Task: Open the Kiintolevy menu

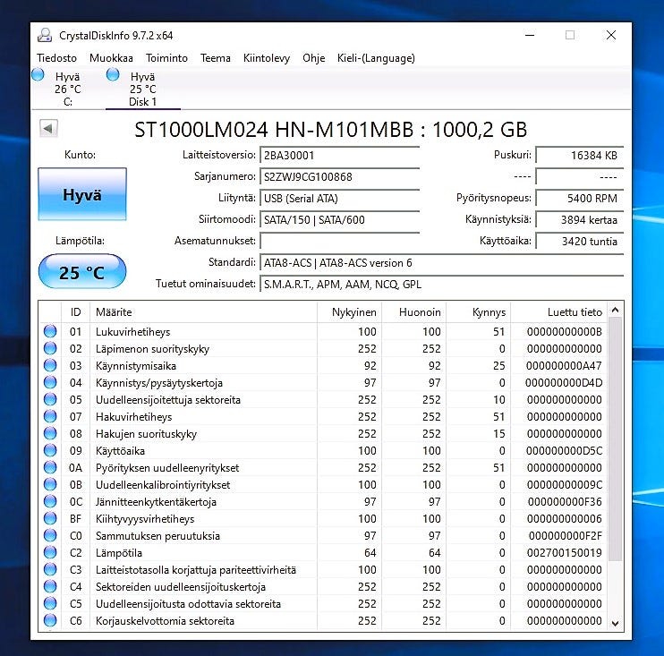Action: coord(266,58)
